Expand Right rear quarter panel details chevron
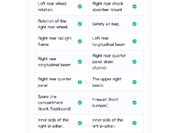The image size is (178, 133). pyautogui.click(x=86, y=82)
